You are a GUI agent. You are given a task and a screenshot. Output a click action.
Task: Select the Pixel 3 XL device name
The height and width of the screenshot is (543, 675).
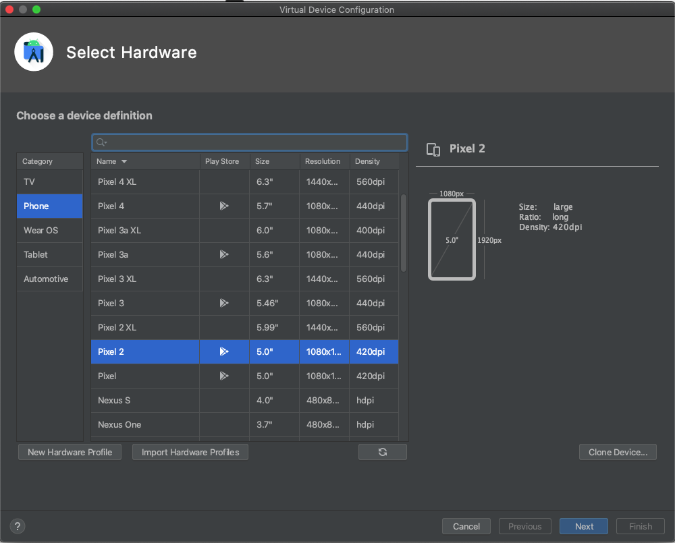click(117, 279)
